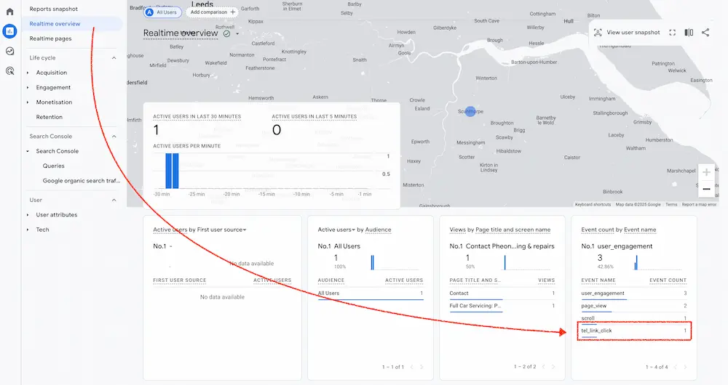Viewport: 728px width, 385px height.
Task: Click the Full Car Servicing page row
Action: [x=502, y=306]
